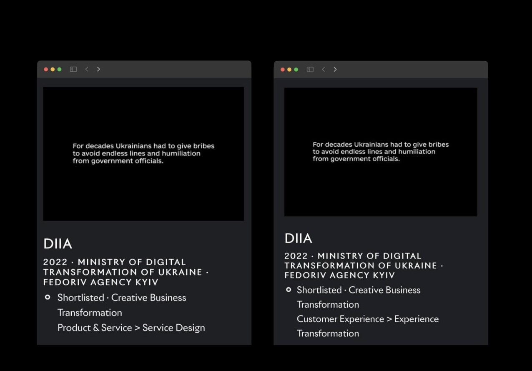Click '2022 · MINISTRY OF DIGITAL' in left window
Viewport: 532px width, 371px height.
click(115, 262)
